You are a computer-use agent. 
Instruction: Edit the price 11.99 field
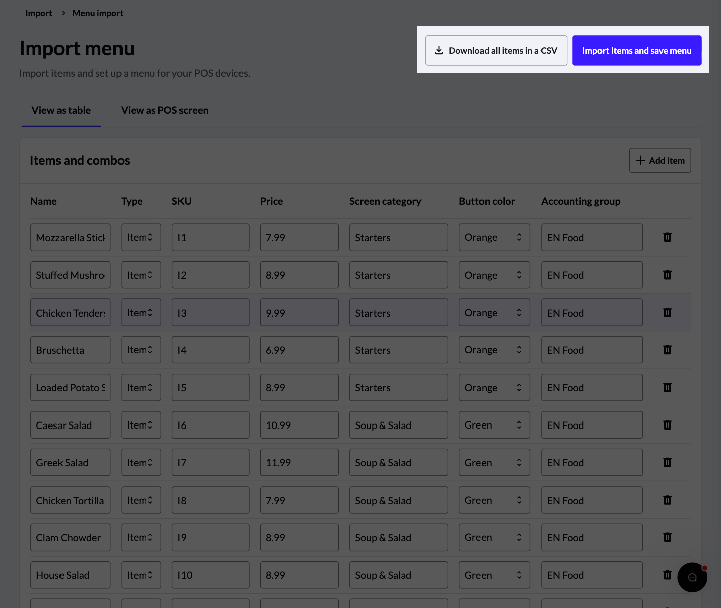[x=299, y=462]
